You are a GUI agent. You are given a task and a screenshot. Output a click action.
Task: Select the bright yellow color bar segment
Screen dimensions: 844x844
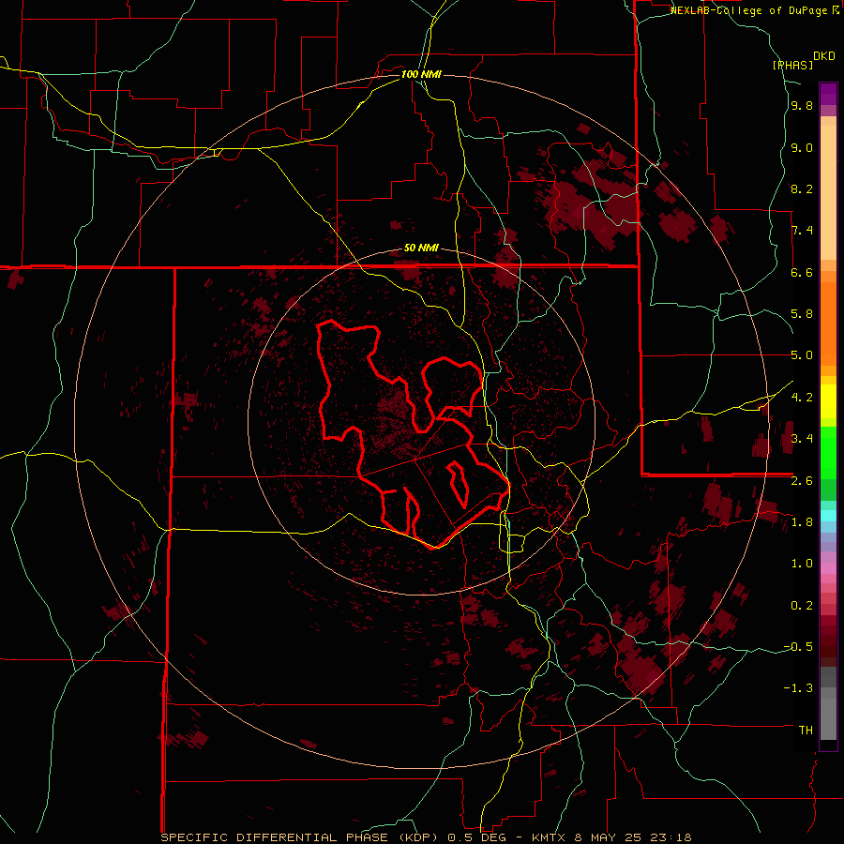tap(828, 401)
